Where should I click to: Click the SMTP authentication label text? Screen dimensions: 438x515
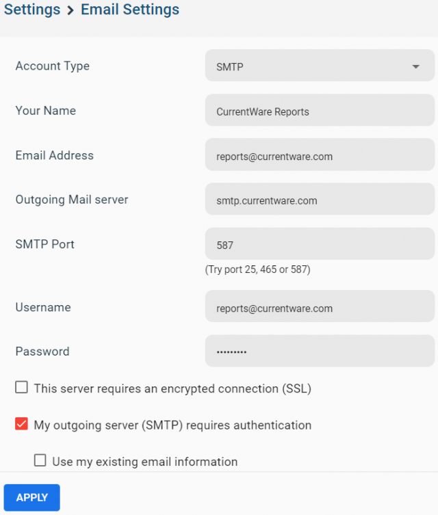pyautogui.click(x=172, y=425)
